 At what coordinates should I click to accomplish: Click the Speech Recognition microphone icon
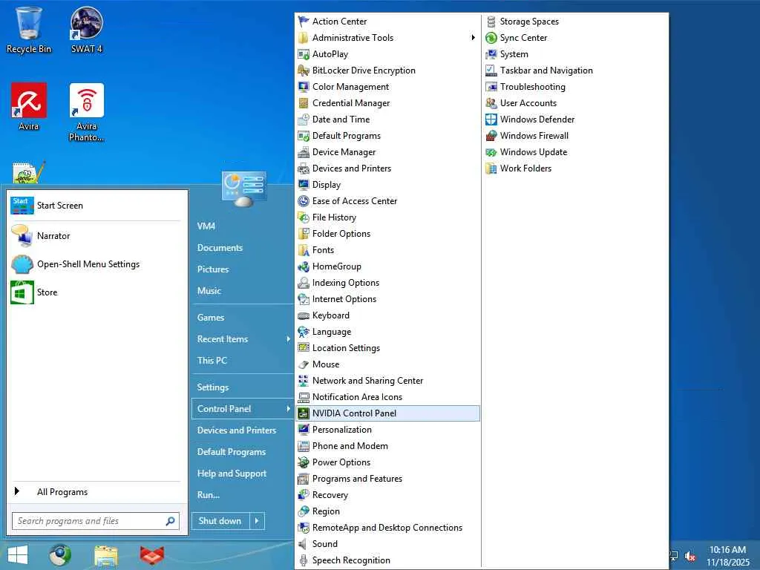pos(304,560)
